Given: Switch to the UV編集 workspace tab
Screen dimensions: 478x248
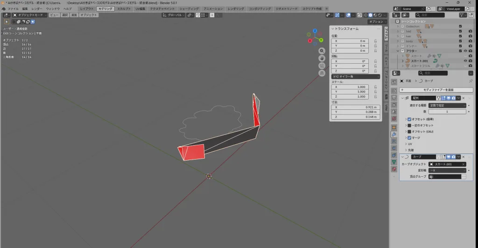Looking at the screenshot, I should pos(141,9).
